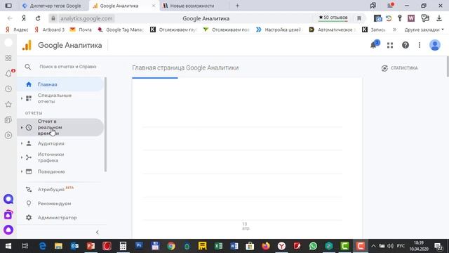This screenshot has height=253, width=449.
Task: Open the Goal setup bookmark
Action: [x=279, y=30]
